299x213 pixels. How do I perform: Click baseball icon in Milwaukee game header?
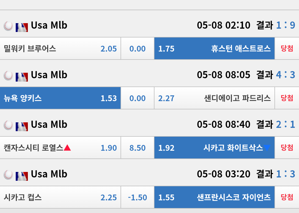pos(8,26)
